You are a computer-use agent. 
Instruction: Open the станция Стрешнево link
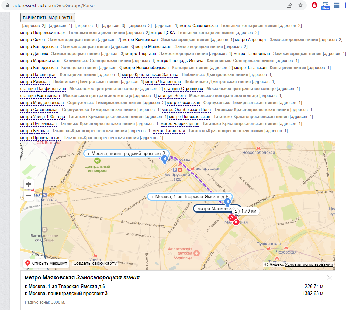pos(184,89)
